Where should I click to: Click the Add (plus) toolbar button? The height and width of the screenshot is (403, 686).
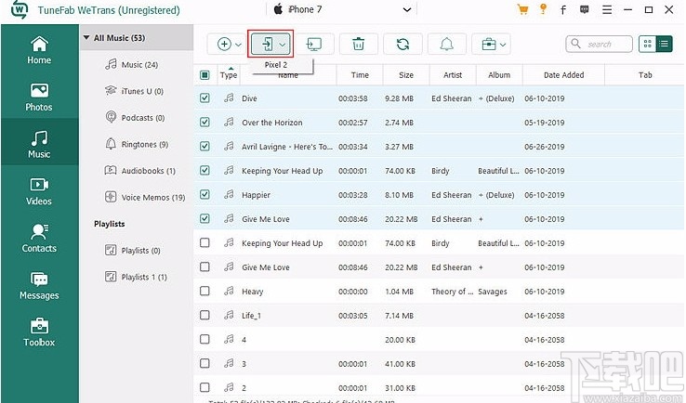point(224,45)
